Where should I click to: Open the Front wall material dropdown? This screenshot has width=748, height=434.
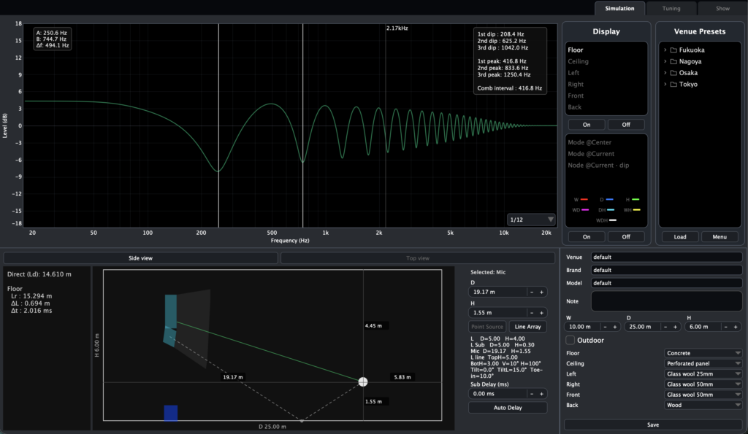703,395
